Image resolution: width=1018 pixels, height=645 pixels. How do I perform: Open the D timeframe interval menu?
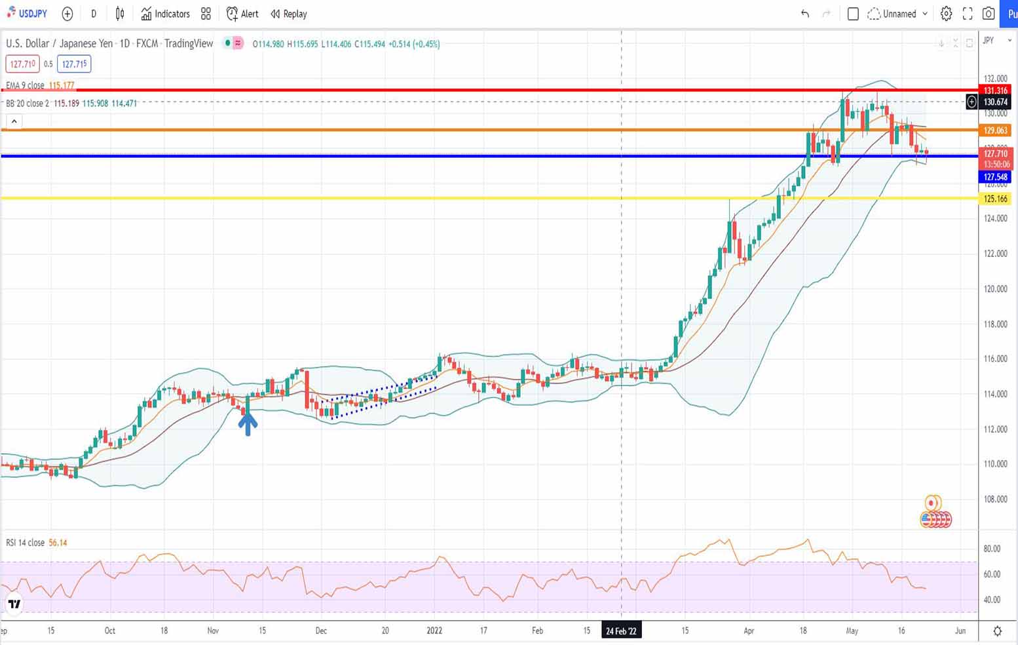94,14
